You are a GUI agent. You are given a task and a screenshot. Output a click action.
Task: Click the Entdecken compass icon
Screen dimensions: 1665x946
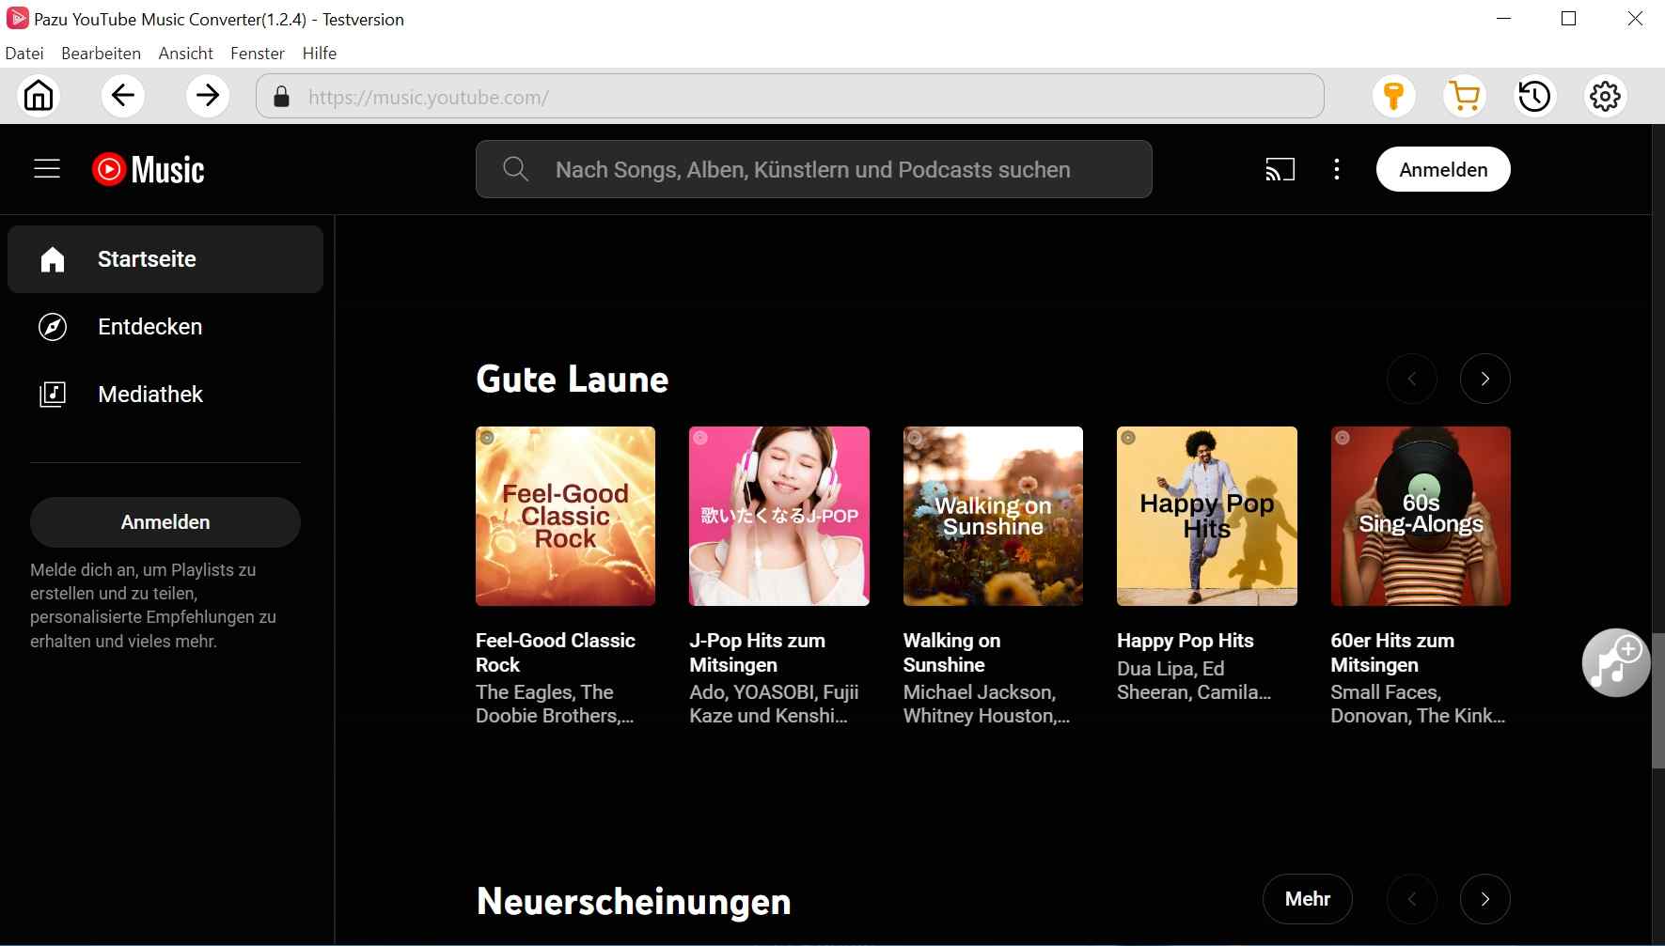pos(53,327)
